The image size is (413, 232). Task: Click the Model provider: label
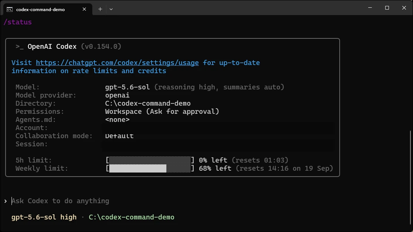(46, 95)
